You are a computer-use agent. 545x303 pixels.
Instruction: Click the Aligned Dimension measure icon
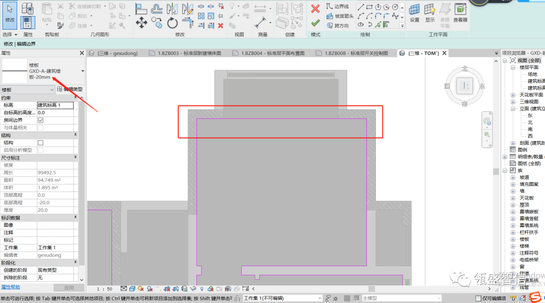pos(260,23)
